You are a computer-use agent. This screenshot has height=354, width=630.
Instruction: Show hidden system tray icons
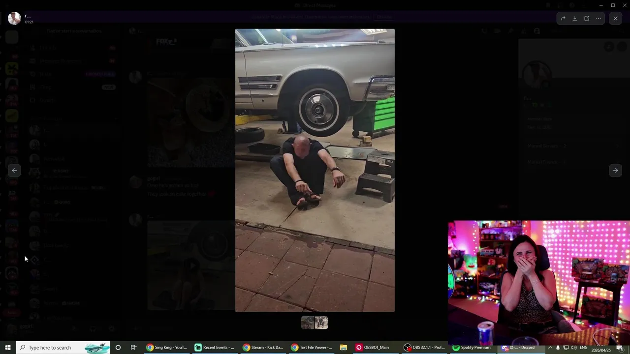pos(550,348)
